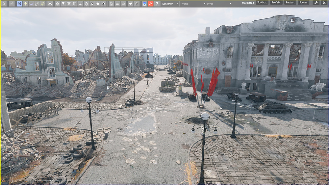The image size is (329, 185).
Task: Click the outlined downward triangle icon
Action: pos(69,4)
